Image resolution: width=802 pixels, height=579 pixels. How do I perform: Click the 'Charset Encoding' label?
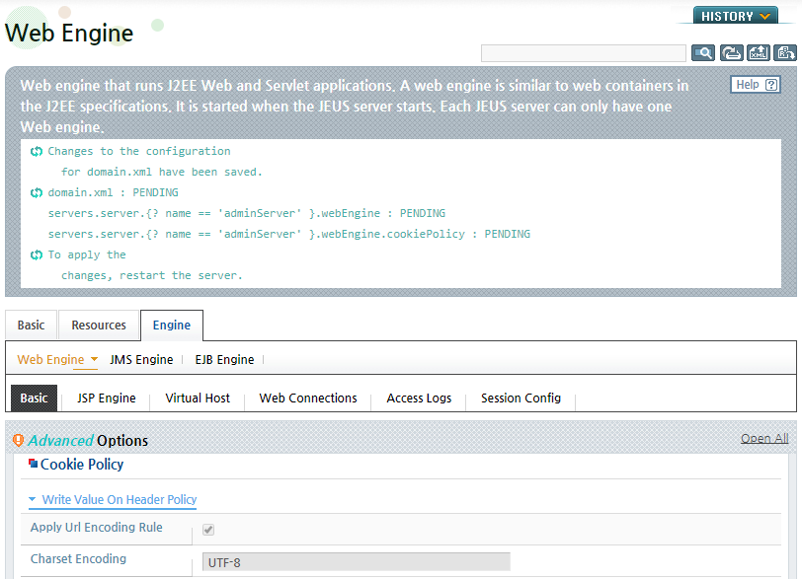click(x=78, y=558)
